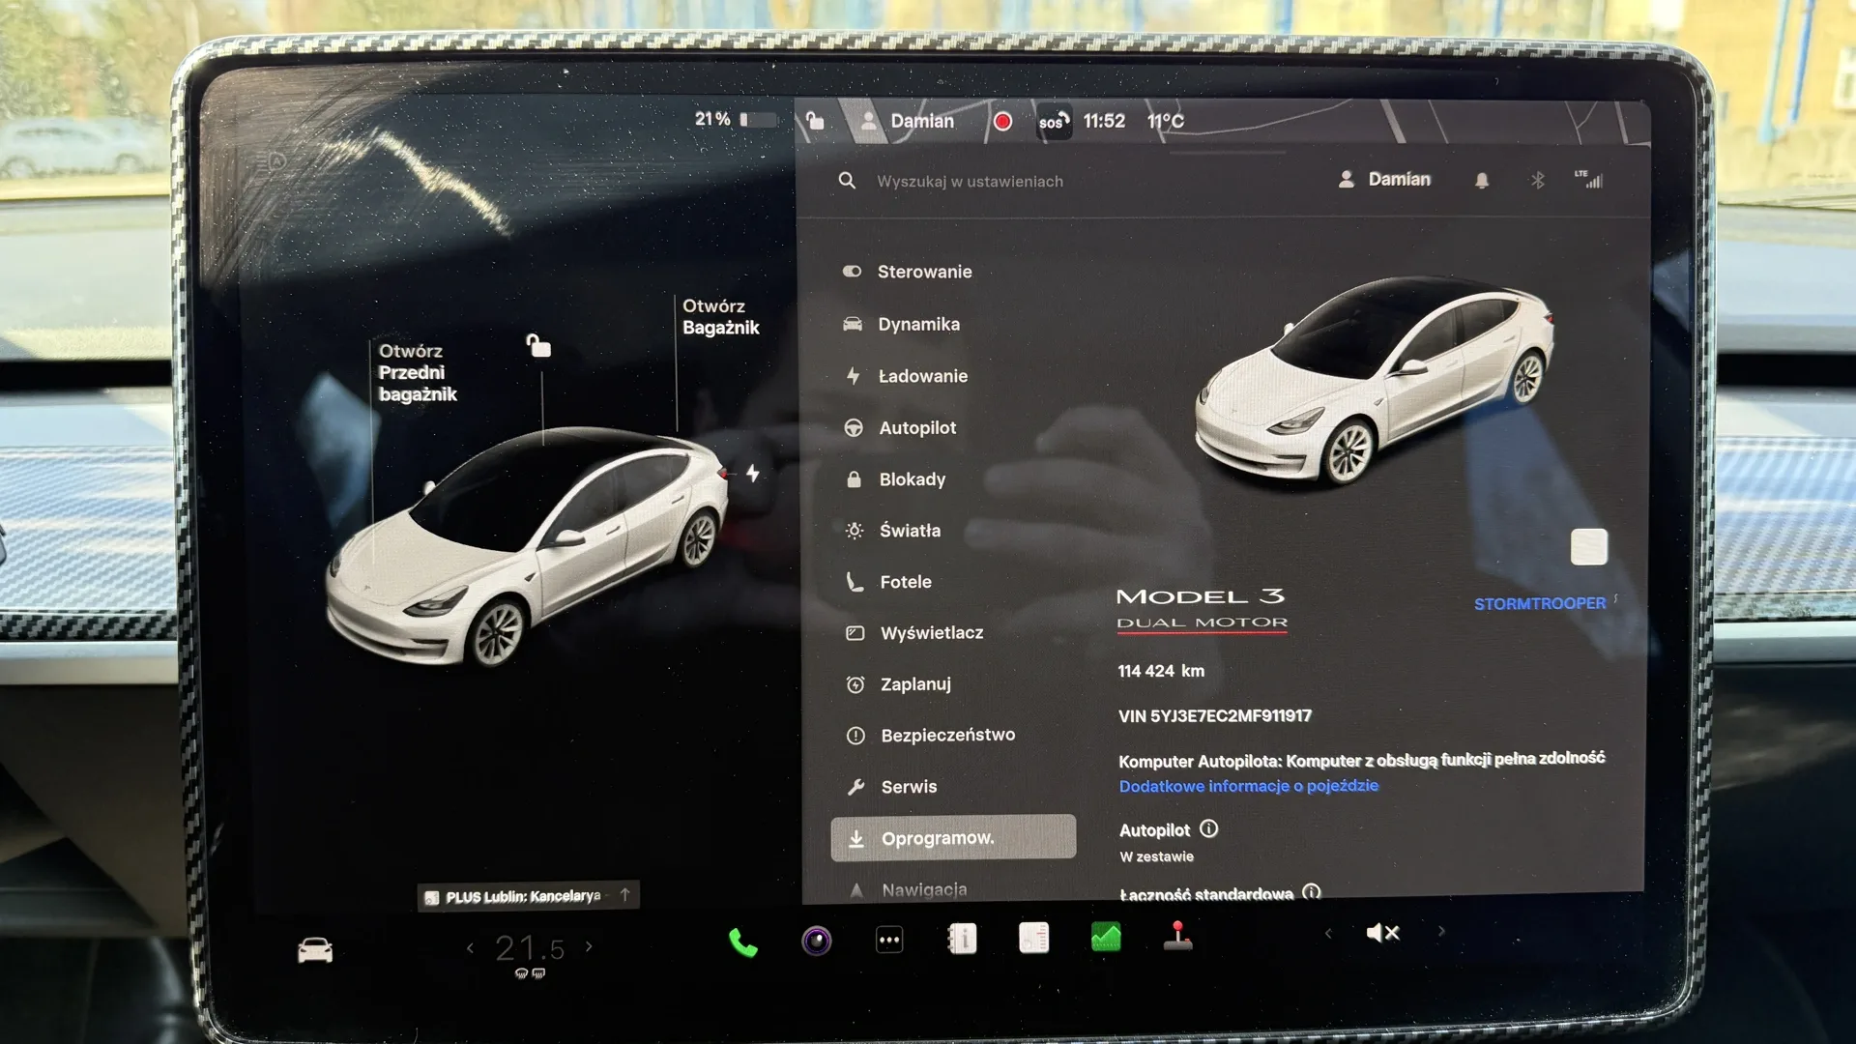Expand the PLUS Lublin media bar
The height and width of the screenshot is (1044, 1856).
pyautogui.click(x=625, y=894)
